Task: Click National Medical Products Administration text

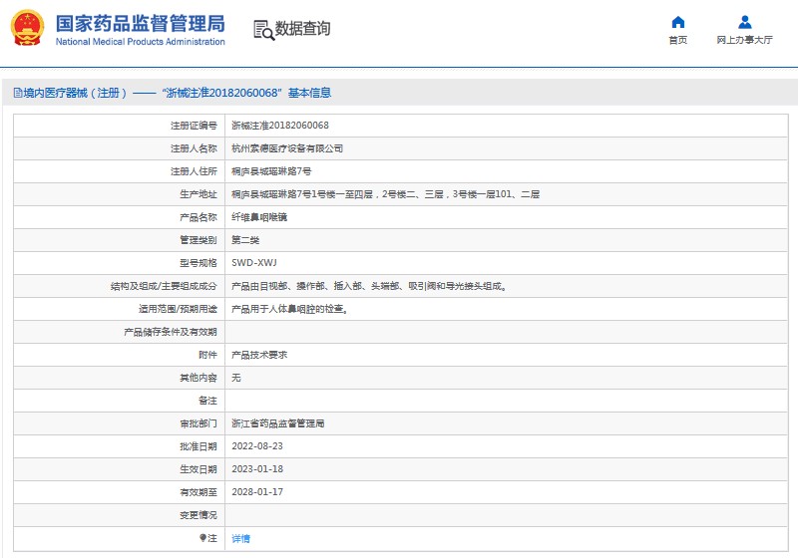Action: pos(140,42)
